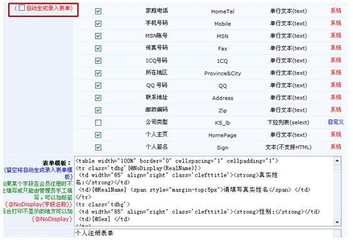Viewport: 353px width, 245px height.
Task: Uncheck the 家庭电话 HomeTel checkbox
Action: (x=98, y=11)
